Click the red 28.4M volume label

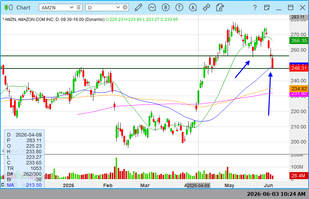point(298,176)
